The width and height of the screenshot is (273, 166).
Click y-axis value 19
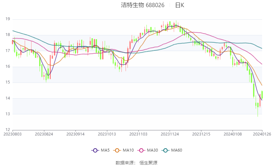(x=8, y=19)
